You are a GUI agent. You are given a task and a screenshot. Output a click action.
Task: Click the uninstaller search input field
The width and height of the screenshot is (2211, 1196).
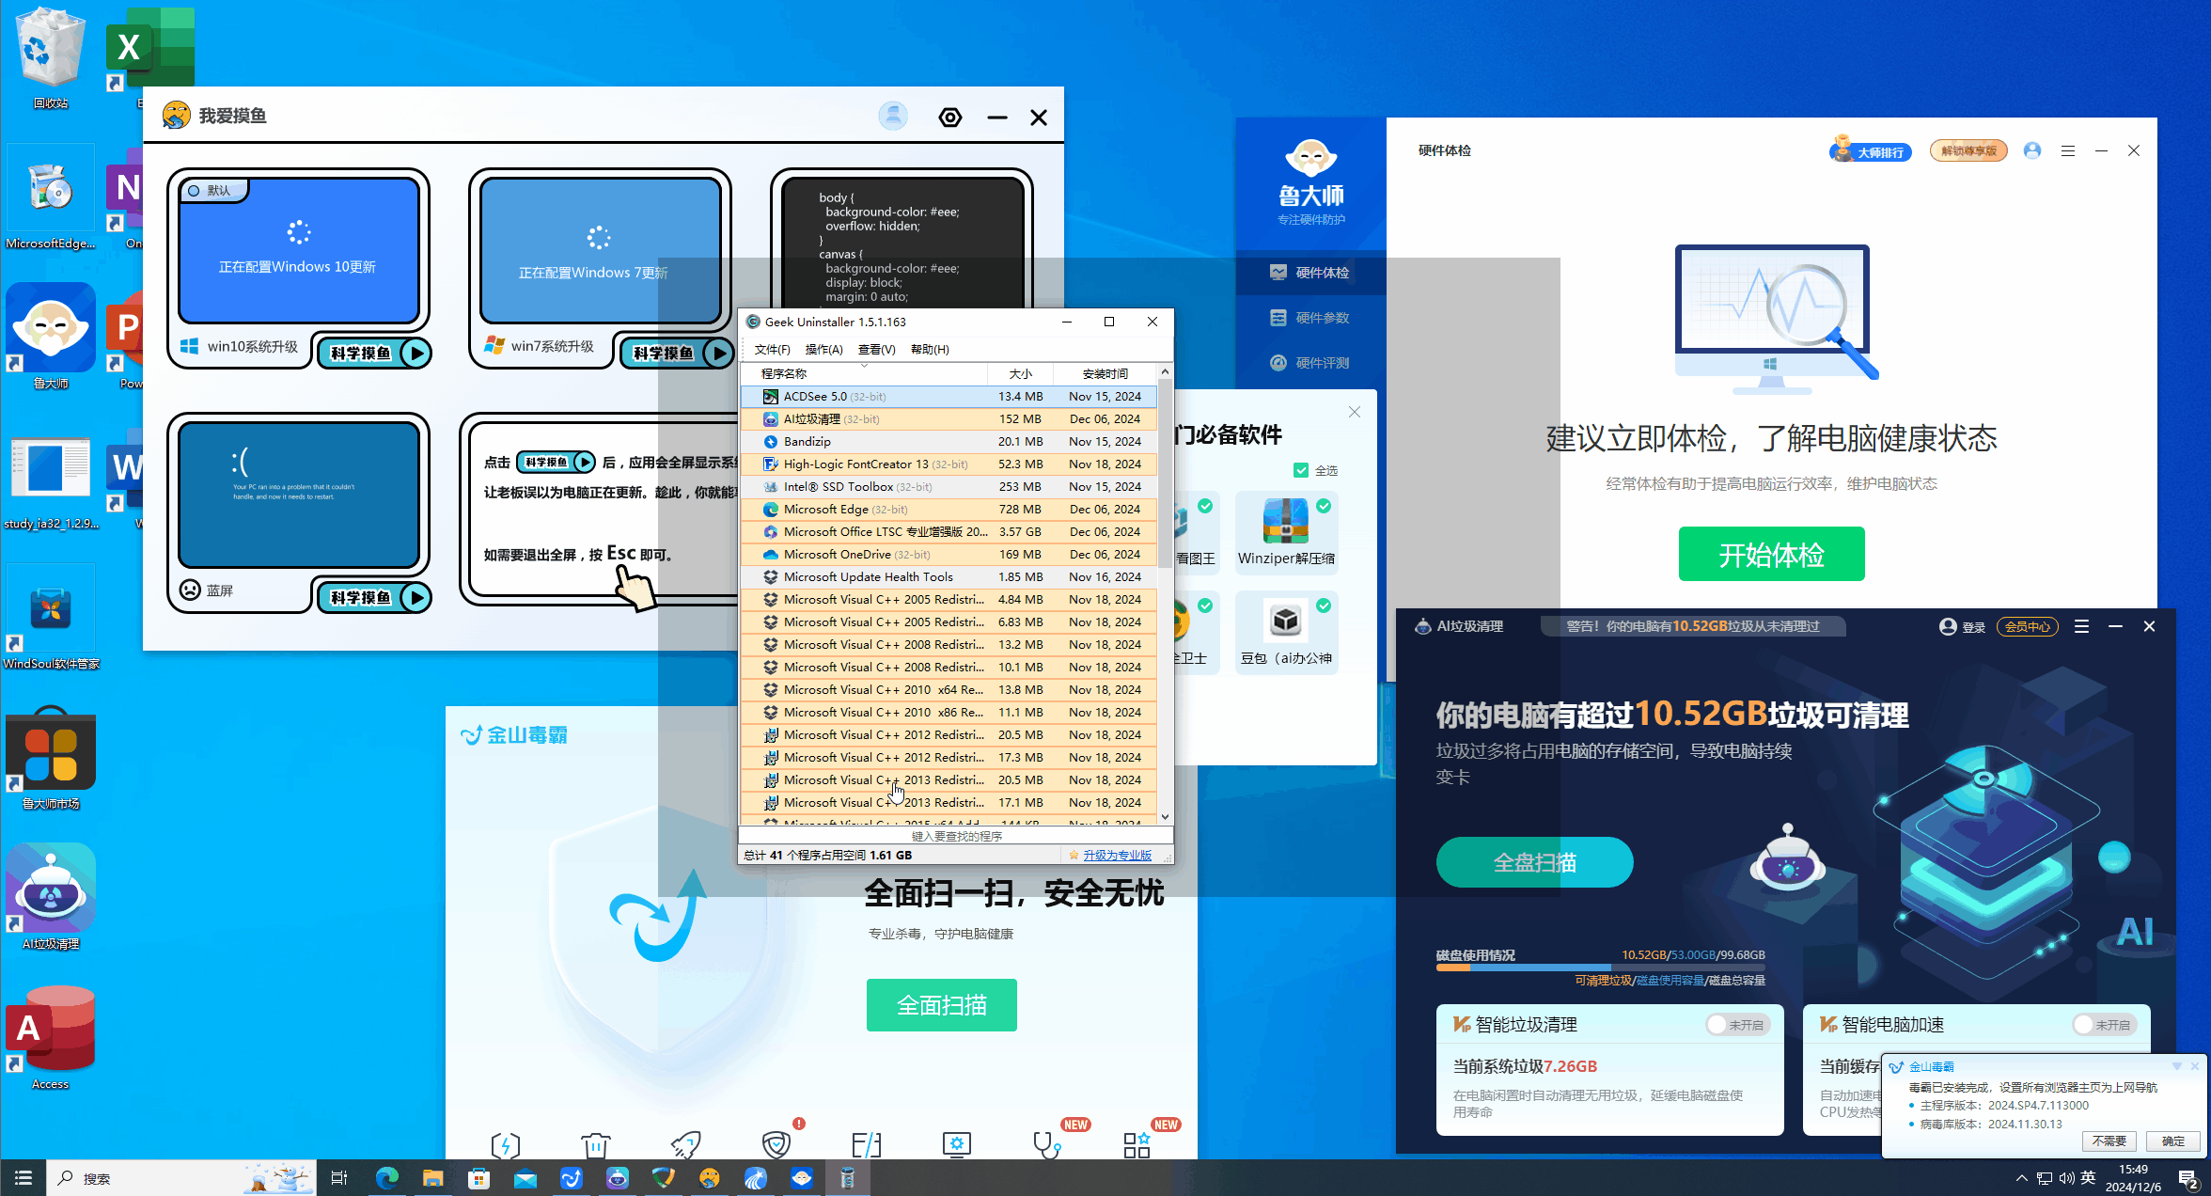(956, 836)
